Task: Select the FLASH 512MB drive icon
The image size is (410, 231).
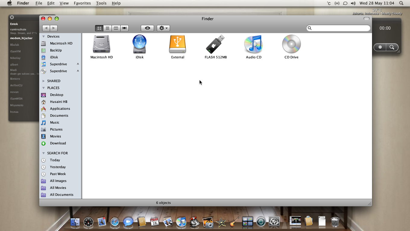Action: point(215,44)
